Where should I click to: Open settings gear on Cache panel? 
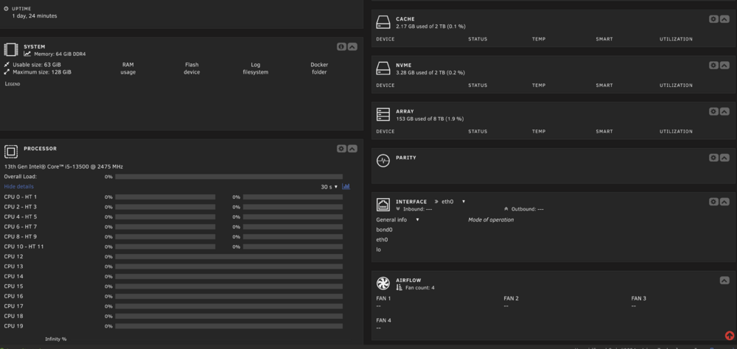click(x=713, y=19)
